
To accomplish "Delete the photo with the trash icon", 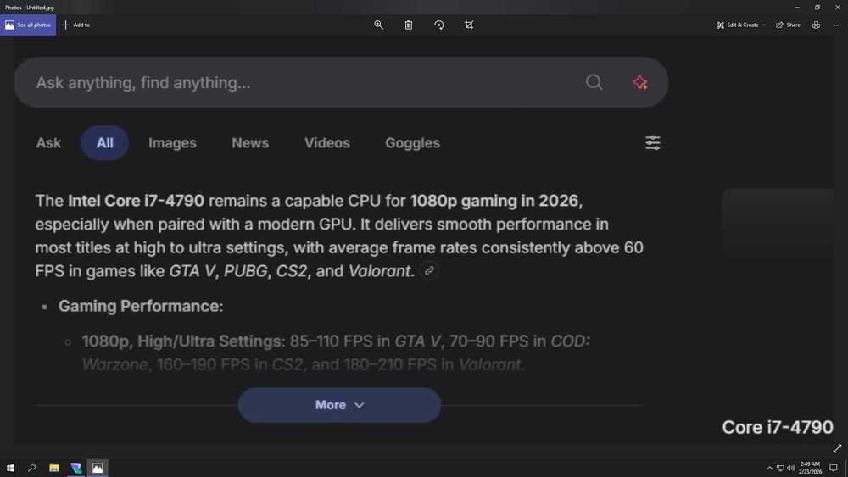I will point(409,25).
